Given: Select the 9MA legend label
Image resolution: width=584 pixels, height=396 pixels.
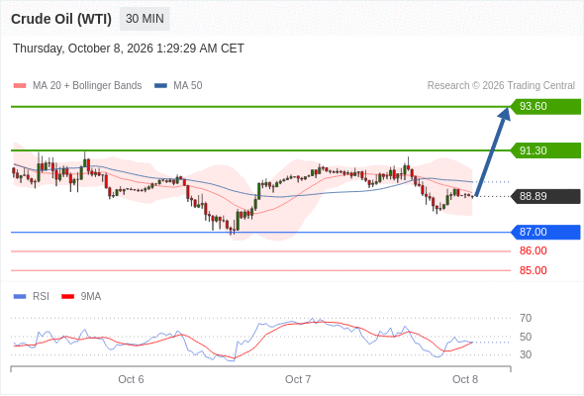Looking at the screenshot, I should (91, 297).
